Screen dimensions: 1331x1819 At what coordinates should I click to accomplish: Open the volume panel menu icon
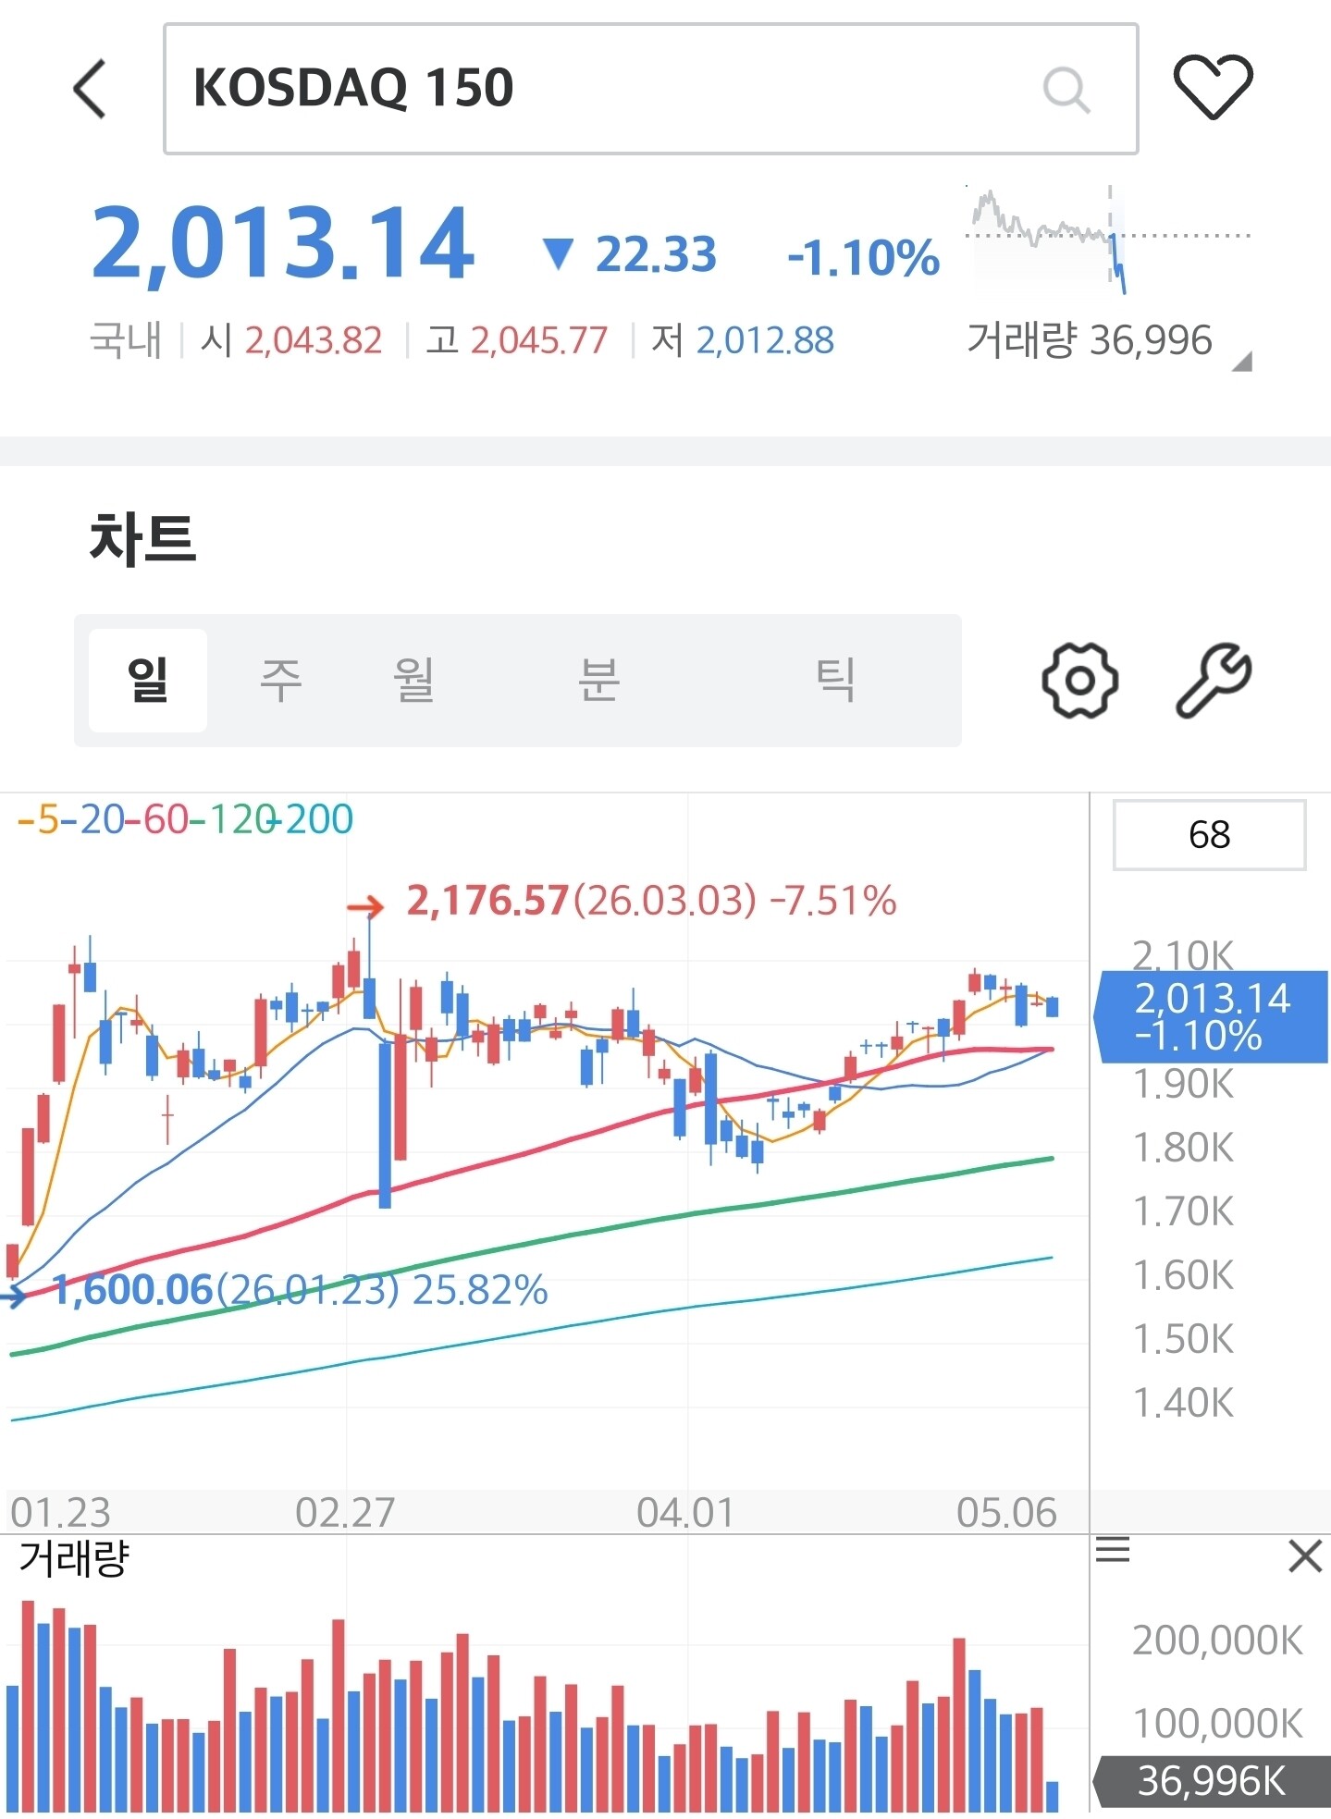(x=1113, y=1549)
